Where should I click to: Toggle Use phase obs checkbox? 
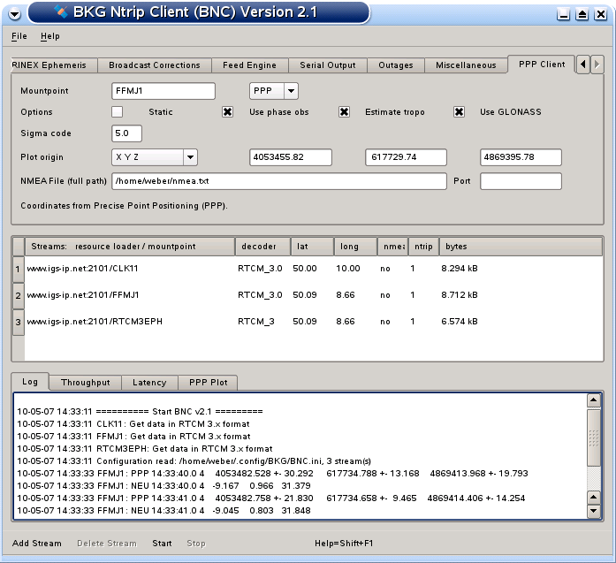point(227,112)
